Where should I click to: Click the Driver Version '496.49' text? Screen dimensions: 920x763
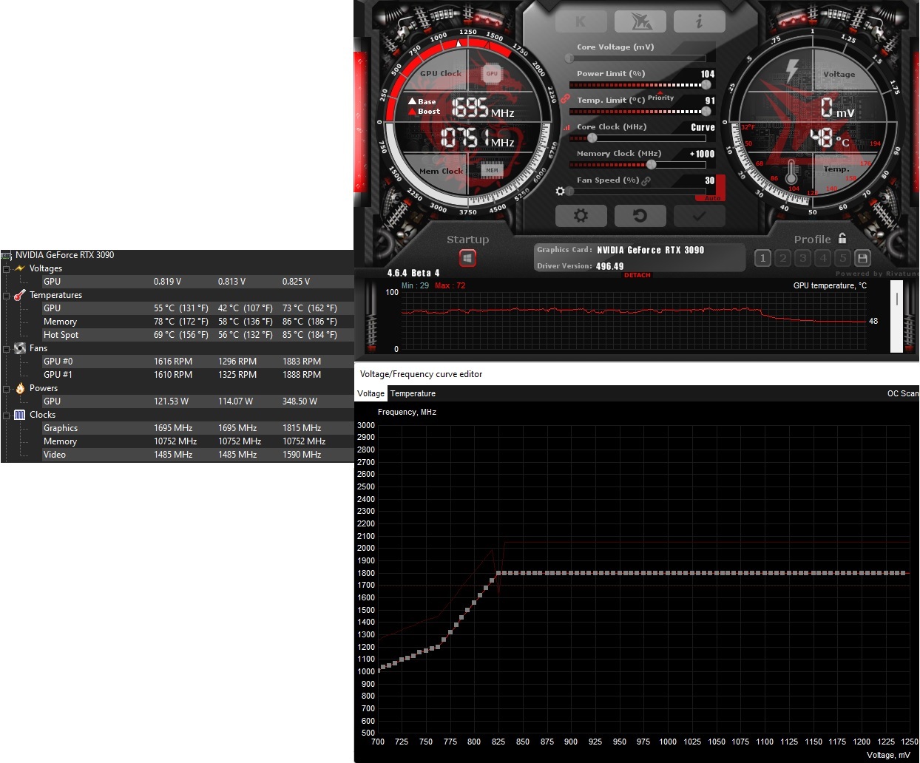coord(609,266)
